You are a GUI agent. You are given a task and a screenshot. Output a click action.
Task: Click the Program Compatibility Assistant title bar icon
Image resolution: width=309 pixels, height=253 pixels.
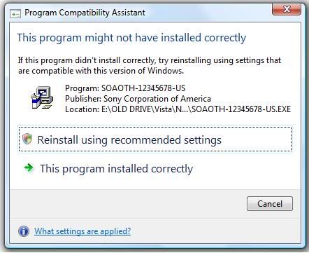[x=15, y=13]
